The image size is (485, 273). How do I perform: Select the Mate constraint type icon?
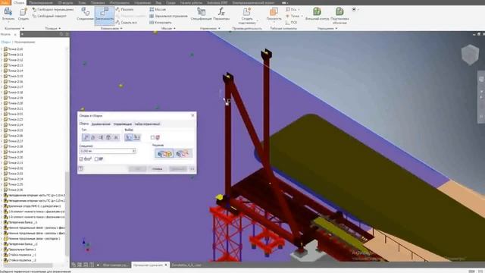(86, 137)
